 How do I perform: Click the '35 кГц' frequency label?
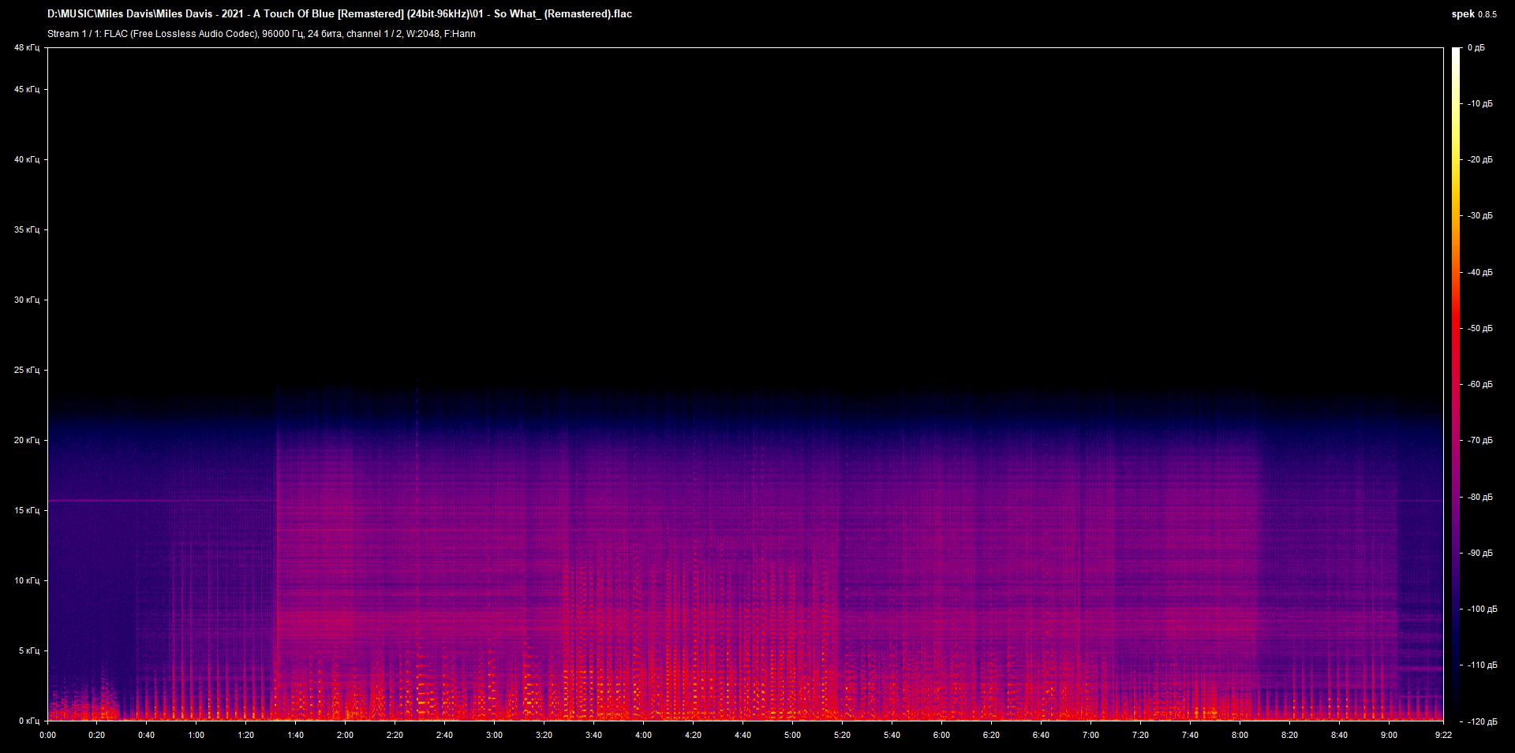[x=27, y=230]
